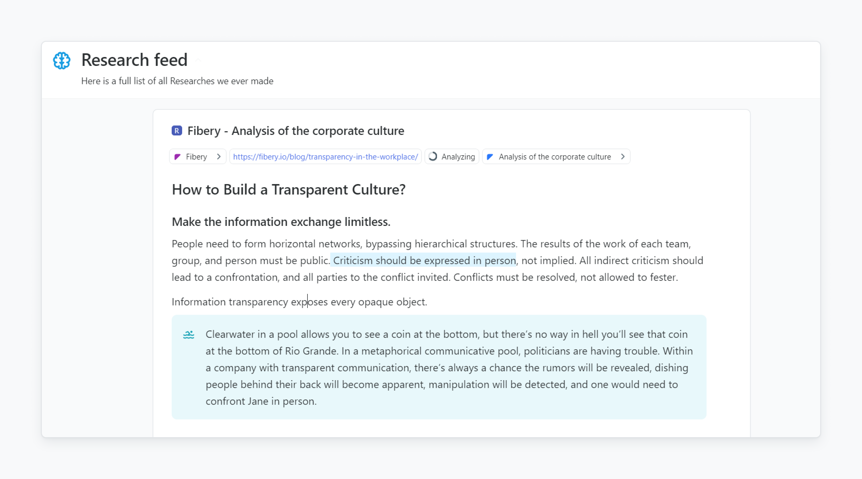Viewport: 862px width, 479px height.
Task: Click the blue icon before Analysis chip label
Action: click(490, 156)
